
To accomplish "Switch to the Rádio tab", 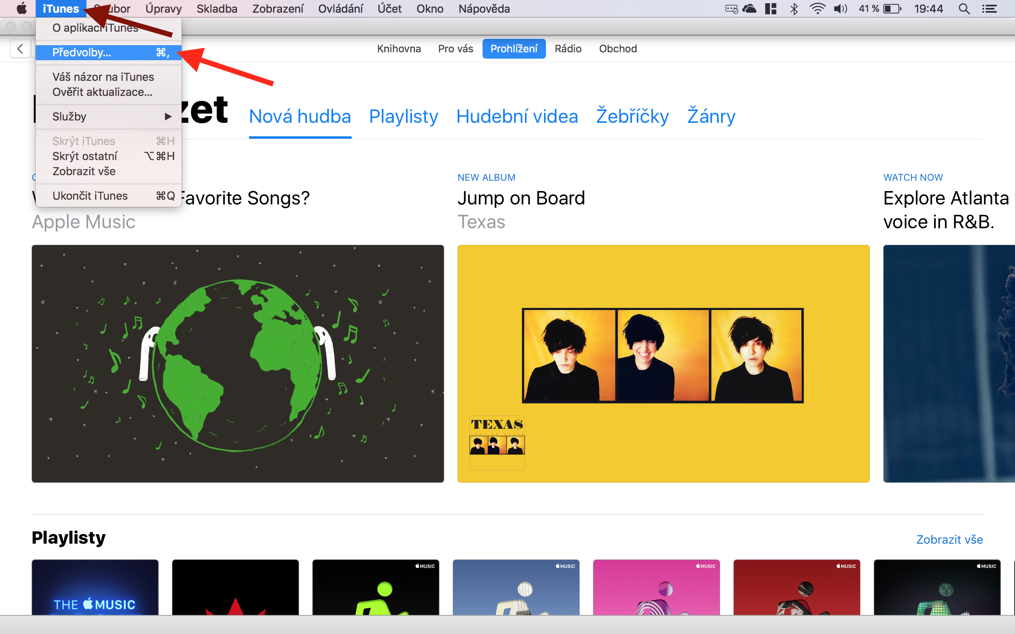I will tap(568, 49).
